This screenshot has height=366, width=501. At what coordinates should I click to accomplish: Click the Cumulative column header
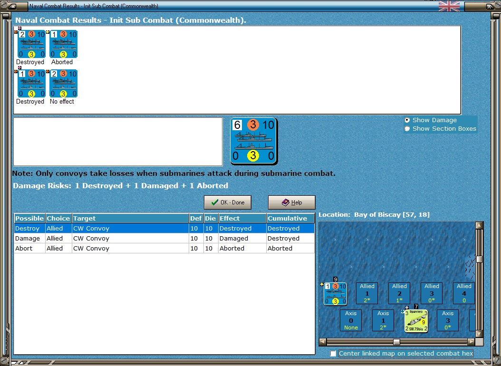[x=290, y=219]
